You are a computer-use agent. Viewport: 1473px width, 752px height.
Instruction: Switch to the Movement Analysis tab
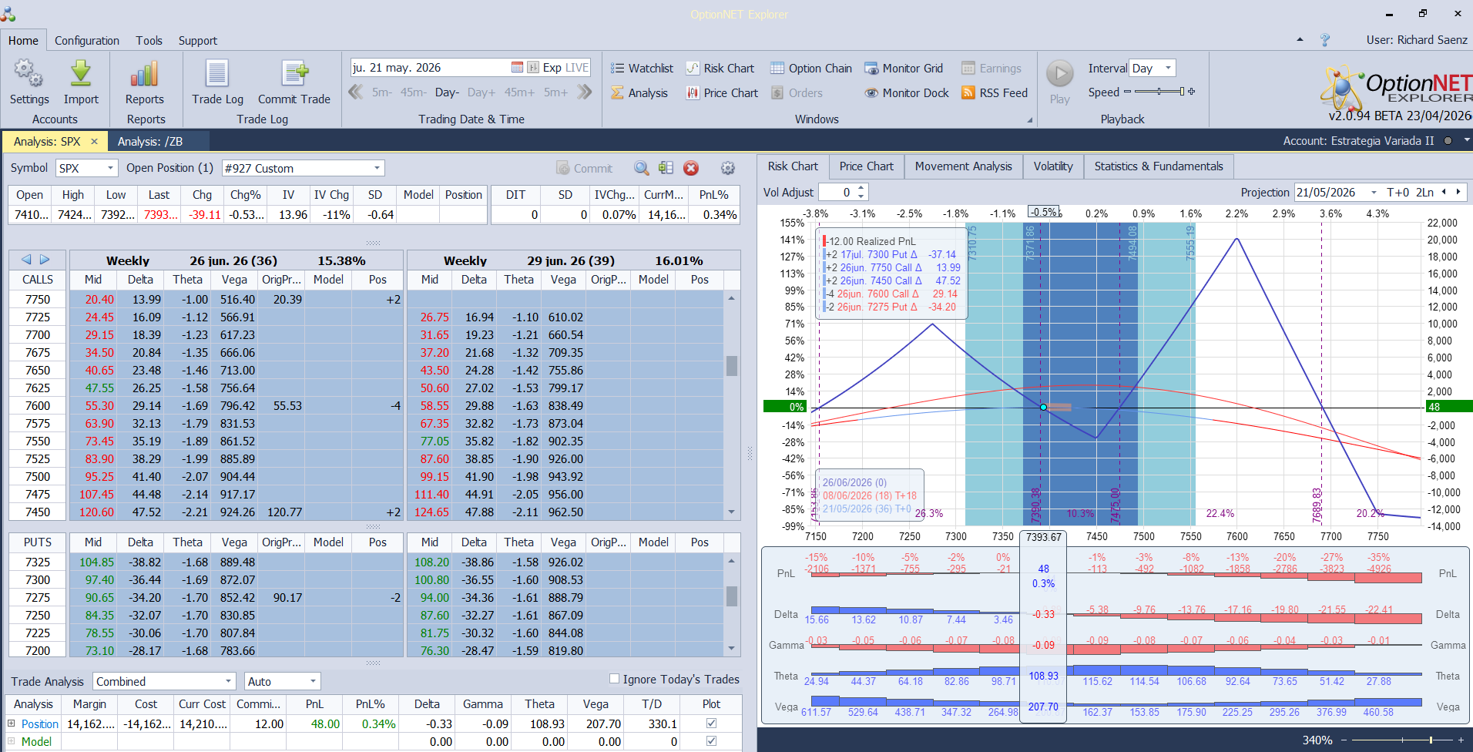(x=964, y=166)
